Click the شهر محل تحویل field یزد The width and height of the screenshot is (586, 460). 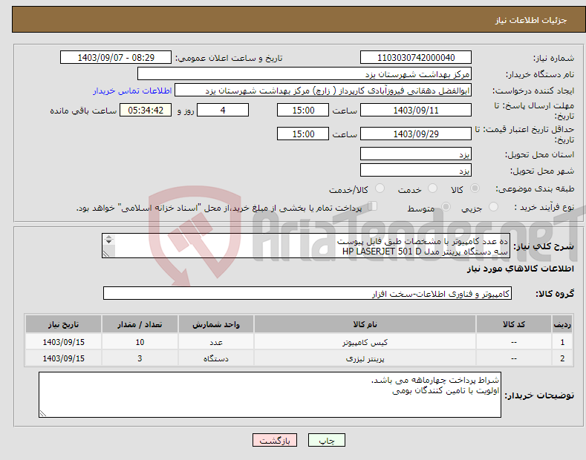tap(416, 170)
